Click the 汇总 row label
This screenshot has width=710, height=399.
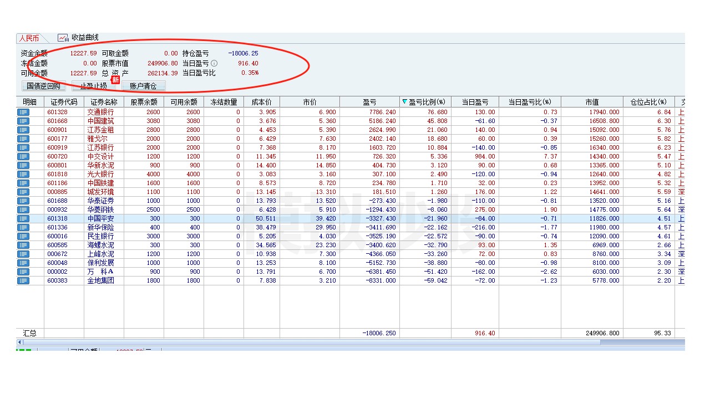point(30,333)
